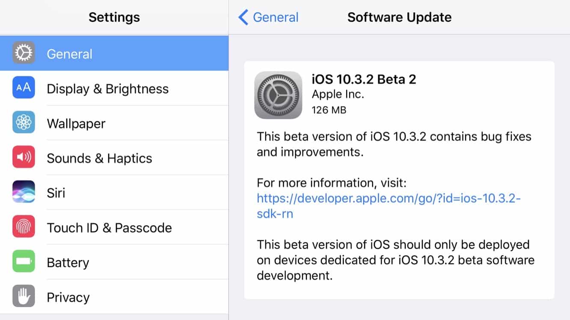The width and height of the screenshot is (570, 320).
Task: Tap the General gear icon in sidebar
Action: [24, 53]
